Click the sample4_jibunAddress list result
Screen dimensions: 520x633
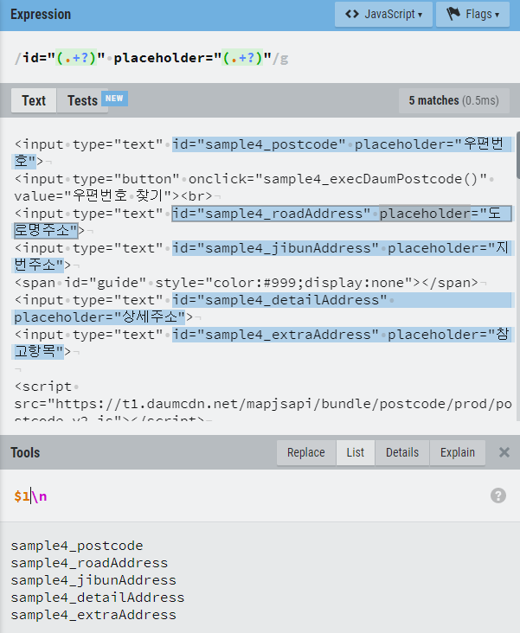click(x=93, y=580)
